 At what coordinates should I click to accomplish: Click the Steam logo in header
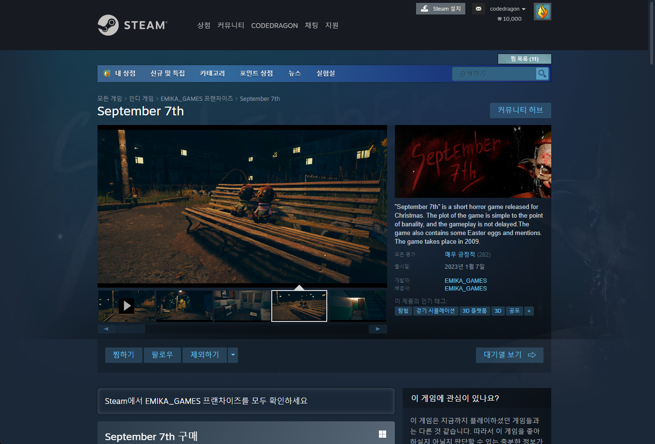coord(132,25)
